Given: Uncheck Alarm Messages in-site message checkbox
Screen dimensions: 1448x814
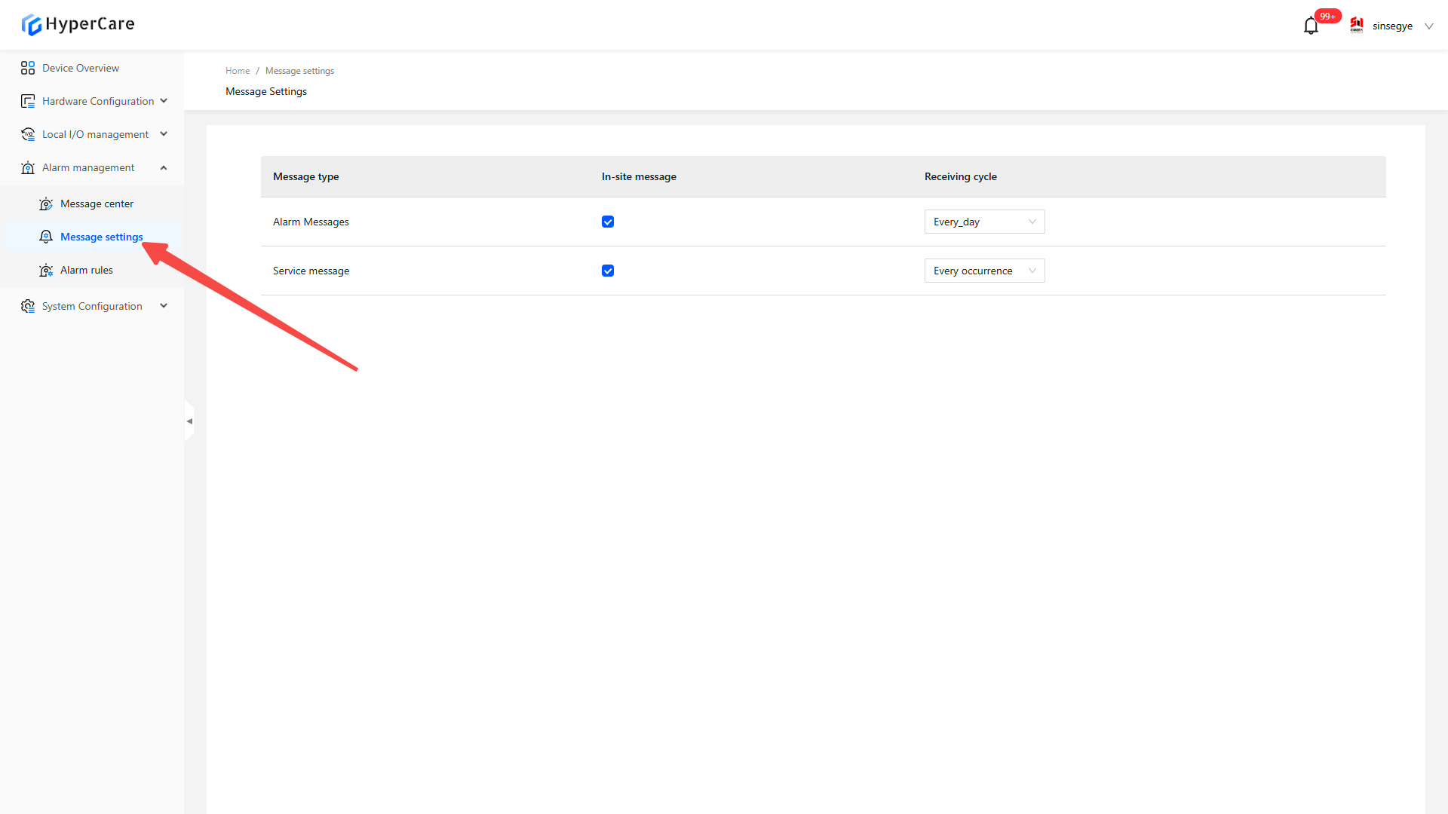Looking at the screenshot, I should (x=608, y=222).
